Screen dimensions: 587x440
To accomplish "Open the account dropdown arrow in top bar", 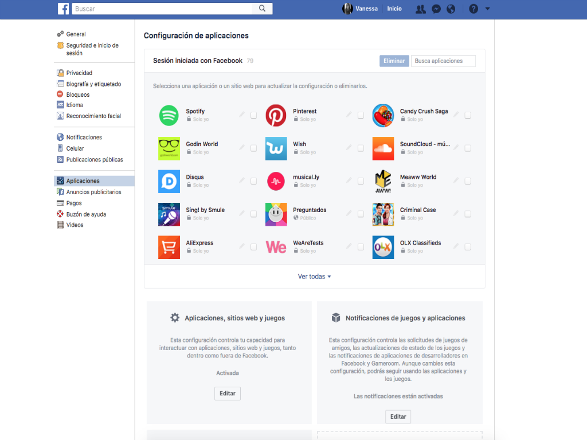I will coord(488,9).
